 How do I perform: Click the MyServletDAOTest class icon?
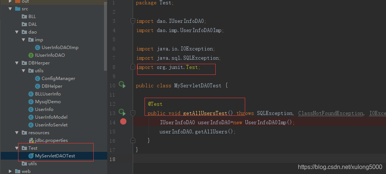point(31,156)
